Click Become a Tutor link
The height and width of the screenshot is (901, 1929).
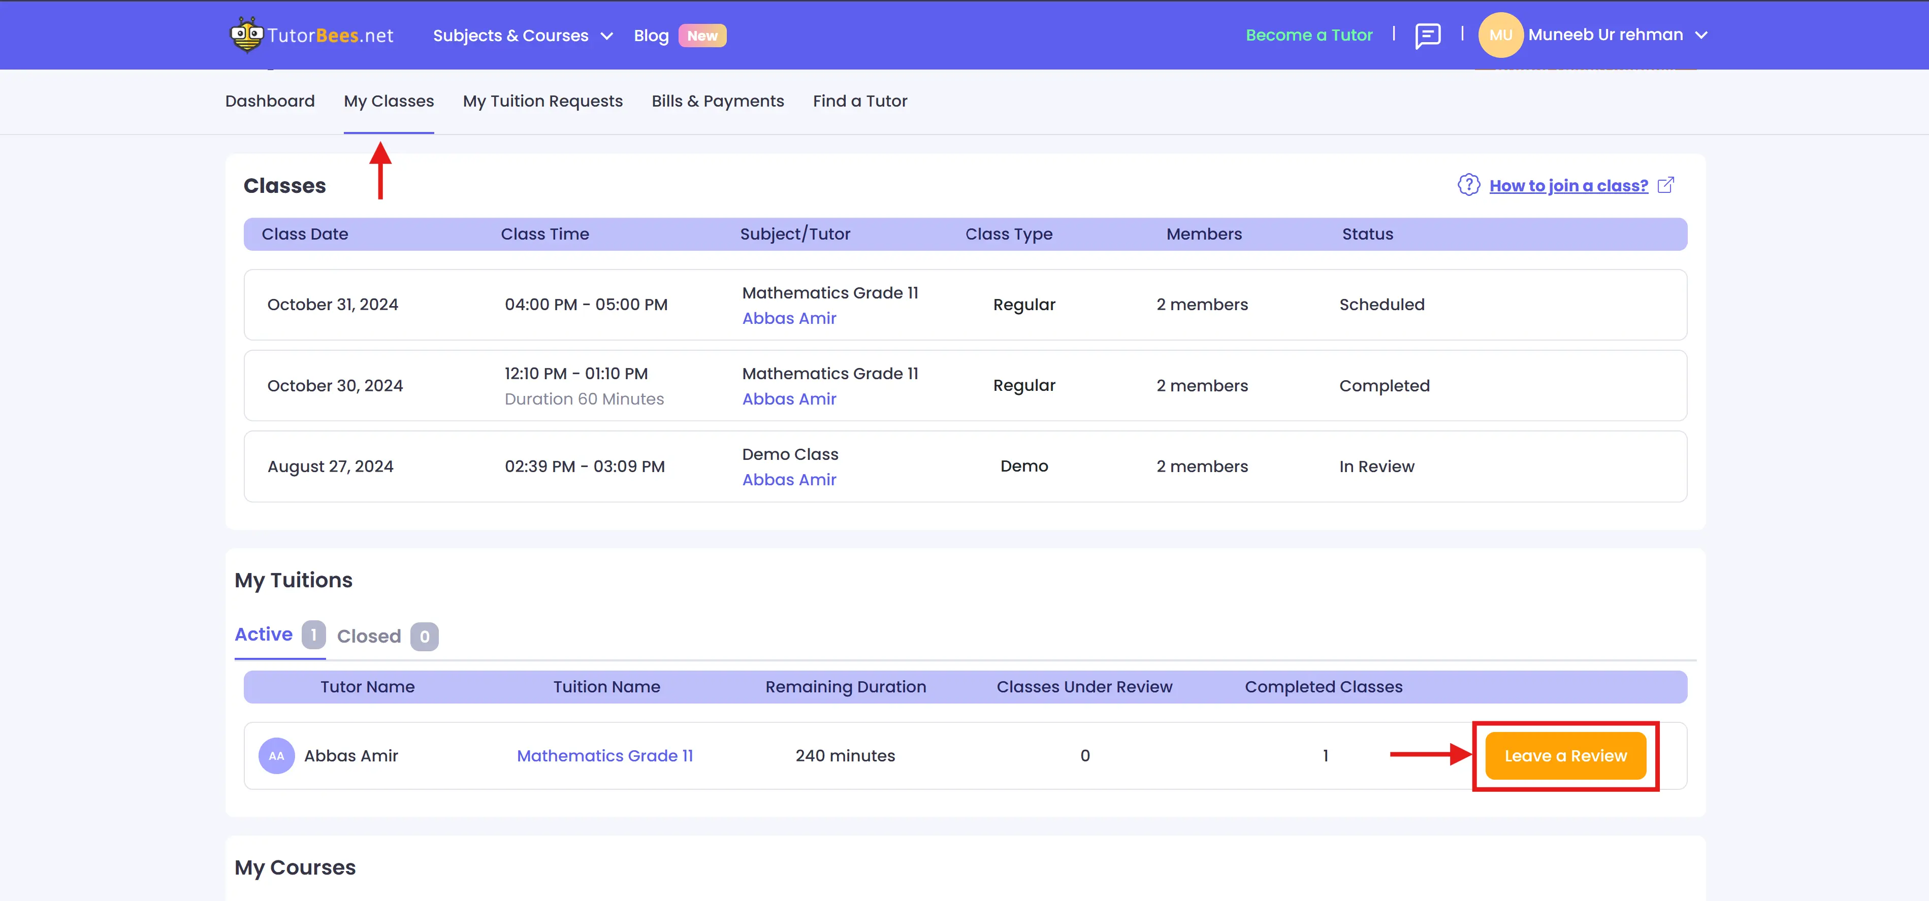1308,35
